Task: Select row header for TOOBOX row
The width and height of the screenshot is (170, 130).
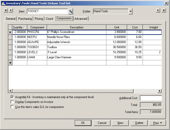Action: click(x=10, y=47)
